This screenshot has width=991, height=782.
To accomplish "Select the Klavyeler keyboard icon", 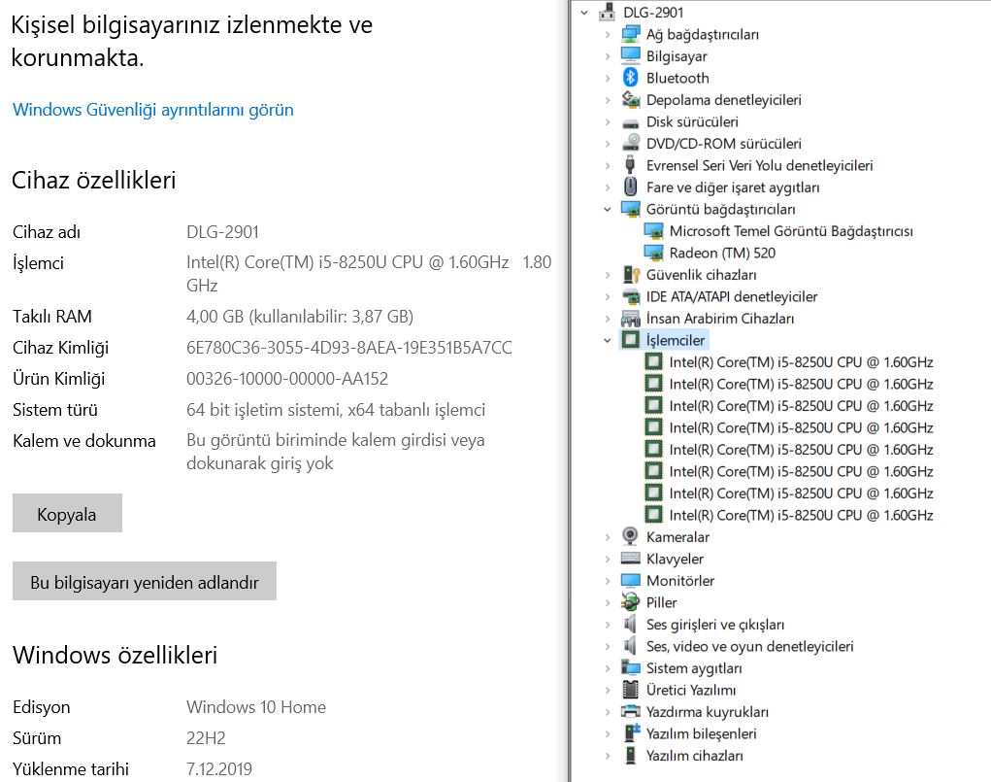I will [x=630, y=559].
